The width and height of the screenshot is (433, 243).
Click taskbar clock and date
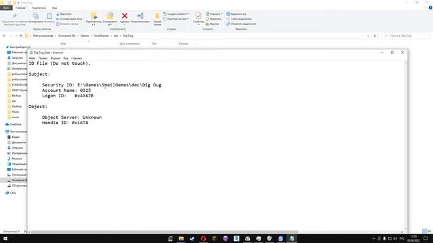tap(413, 238)
